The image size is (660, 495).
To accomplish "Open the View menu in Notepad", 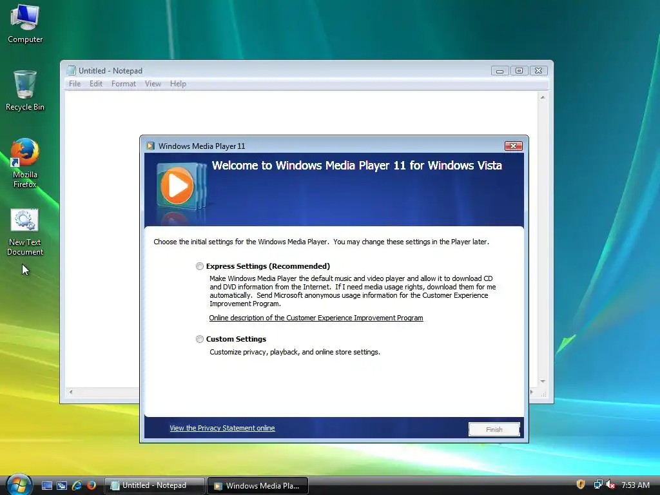I will point(153,84).
